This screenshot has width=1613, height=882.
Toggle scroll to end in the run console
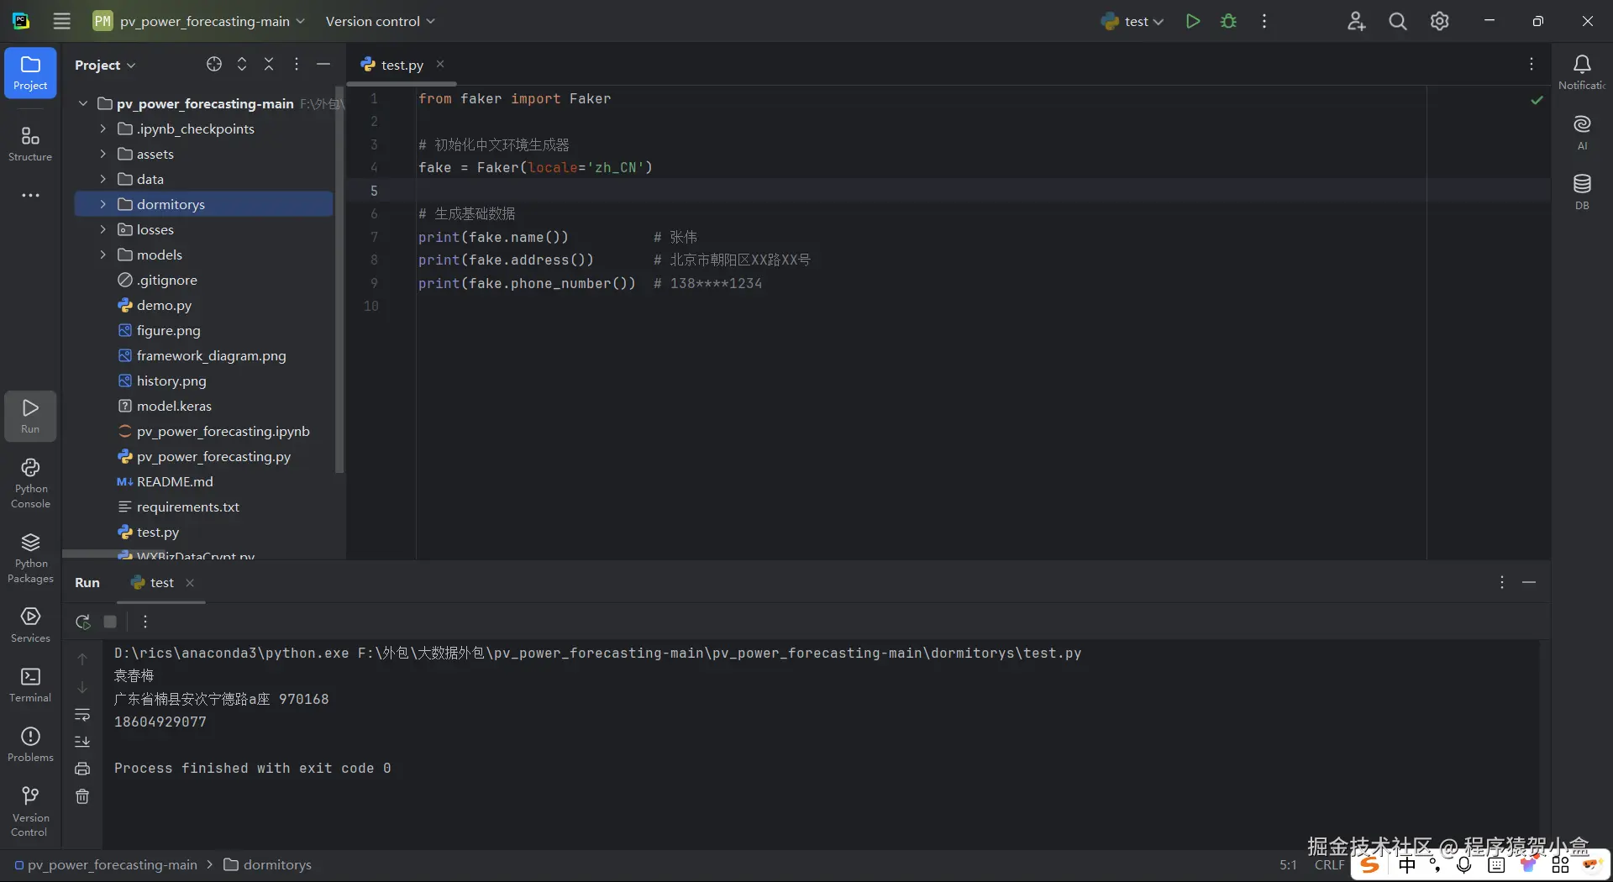coord(82,742)
